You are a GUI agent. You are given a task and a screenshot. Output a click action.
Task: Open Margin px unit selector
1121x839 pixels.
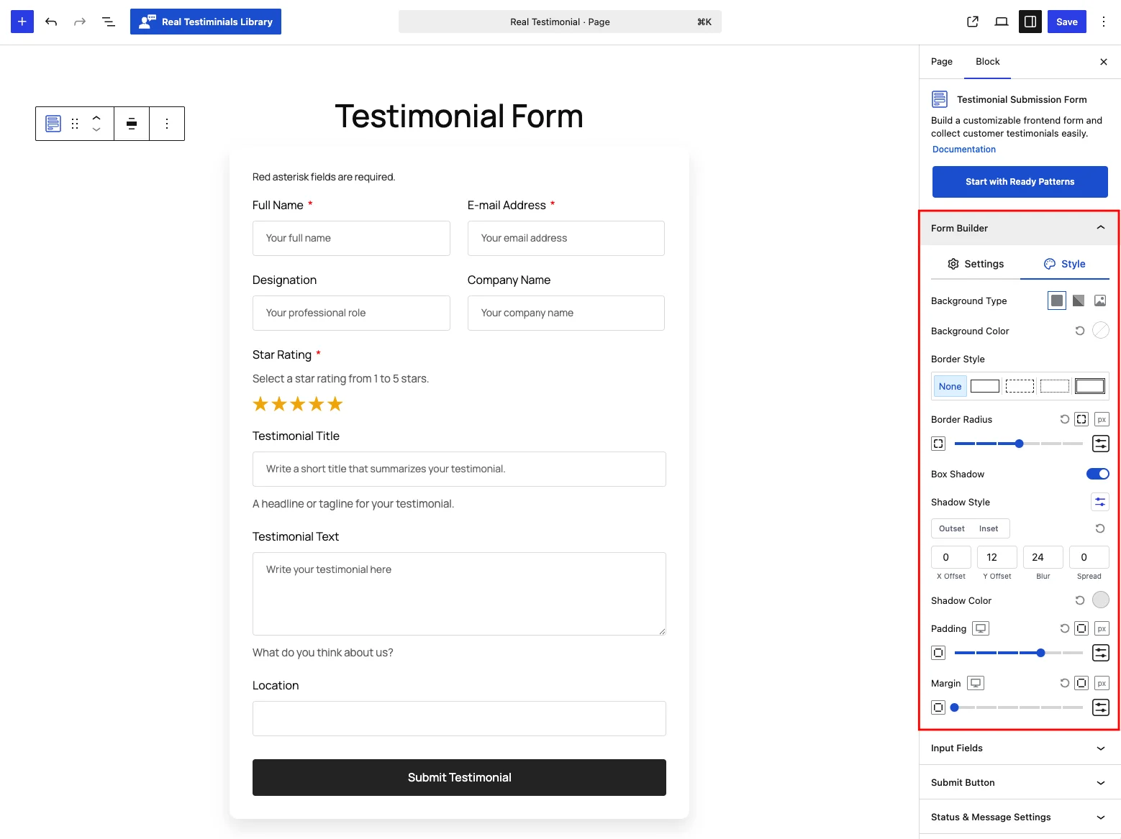[1102, 683]
